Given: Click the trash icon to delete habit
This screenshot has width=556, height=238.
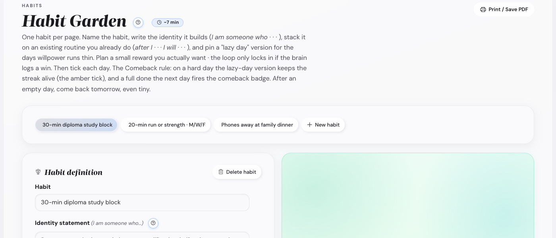Looking at the screenshot, I should (221, 172).
